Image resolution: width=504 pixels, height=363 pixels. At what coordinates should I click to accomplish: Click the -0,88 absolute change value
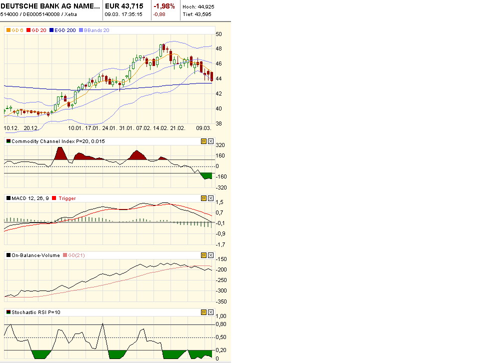(159, 14)
